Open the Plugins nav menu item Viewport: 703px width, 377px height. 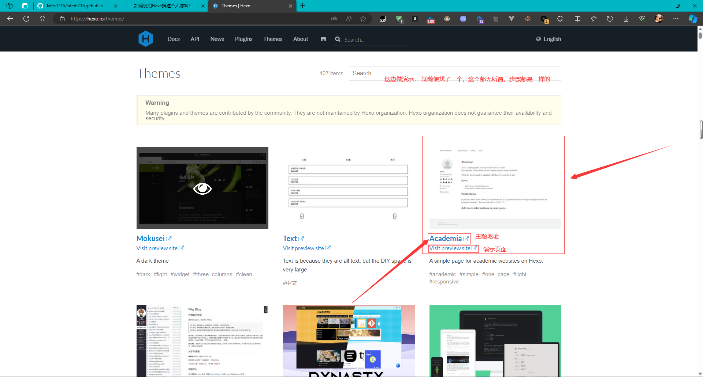tap(243, 39)
